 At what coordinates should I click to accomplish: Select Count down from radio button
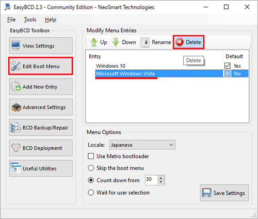91,180
